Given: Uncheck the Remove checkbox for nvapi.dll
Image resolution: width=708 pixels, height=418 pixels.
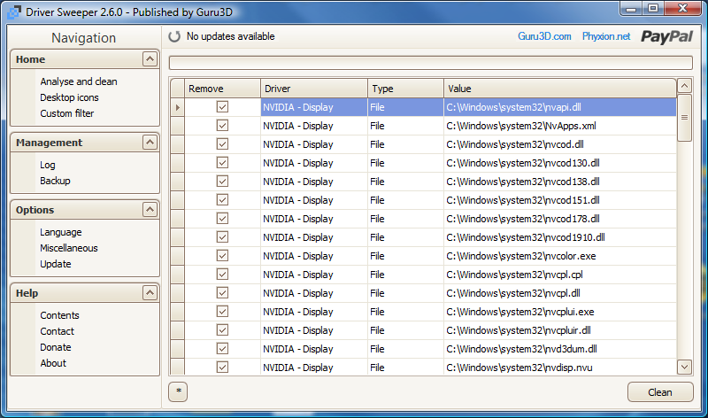Looking at the screenshot, I should pos(222,107).
